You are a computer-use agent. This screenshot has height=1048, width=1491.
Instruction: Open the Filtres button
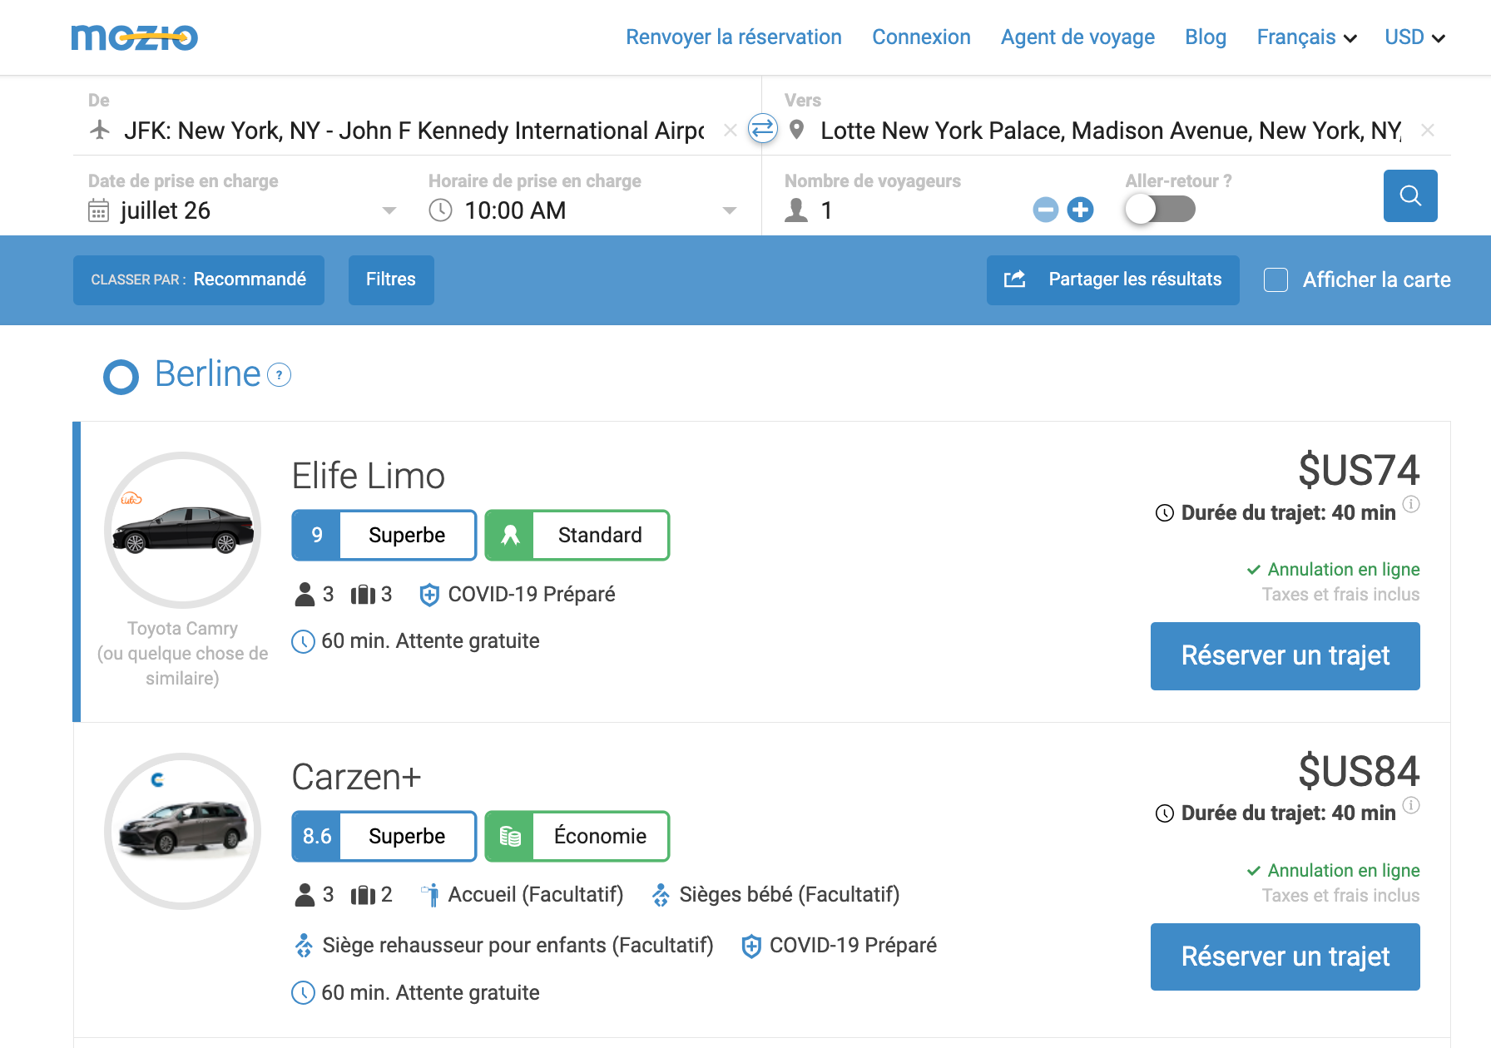391,279
